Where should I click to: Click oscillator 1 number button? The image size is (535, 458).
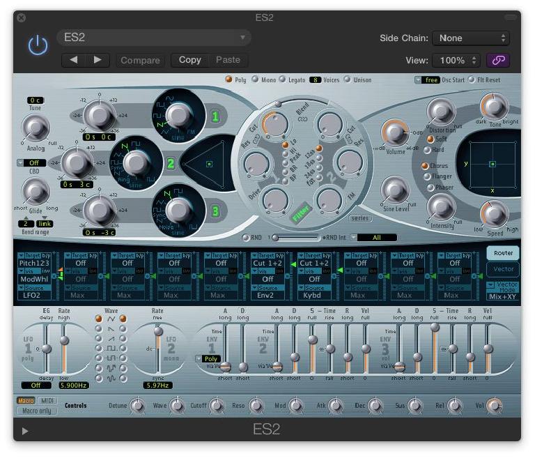click(x=215, y=117)
